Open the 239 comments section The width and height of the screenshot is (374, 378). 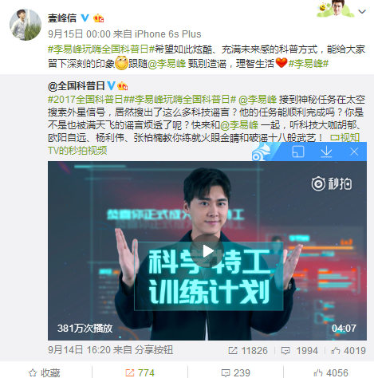[236, 372]
